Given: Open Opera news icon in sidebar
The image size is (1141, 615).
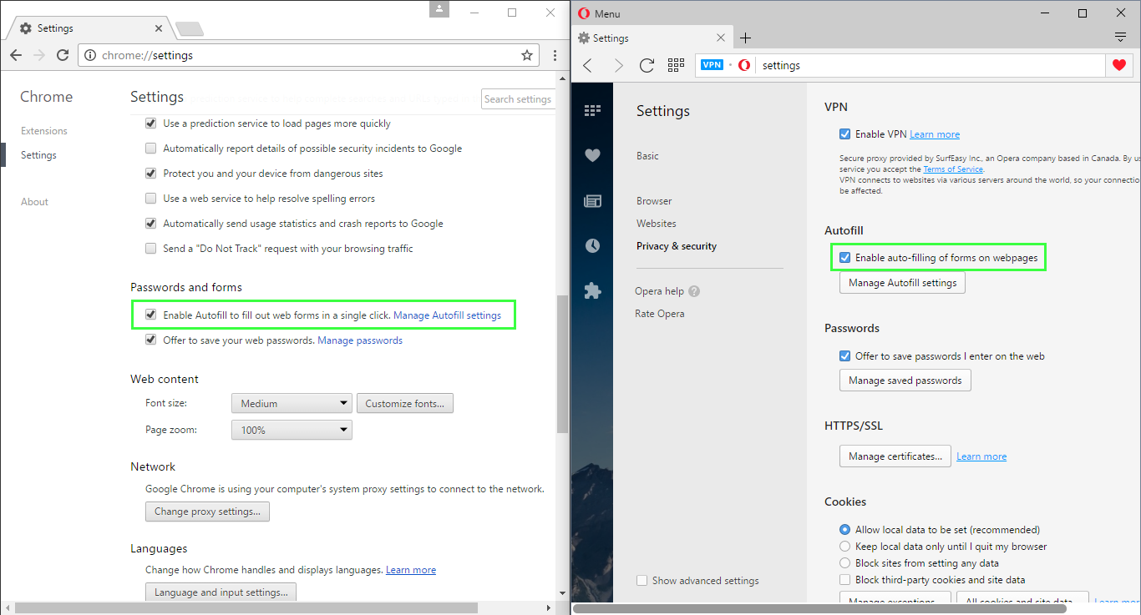Looking at the screenshot, I should (592, 200).
